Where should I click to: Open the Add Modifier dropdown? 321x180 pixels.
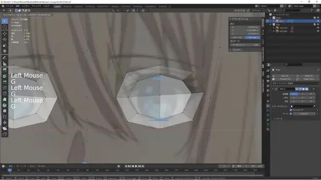coord(295,83)
